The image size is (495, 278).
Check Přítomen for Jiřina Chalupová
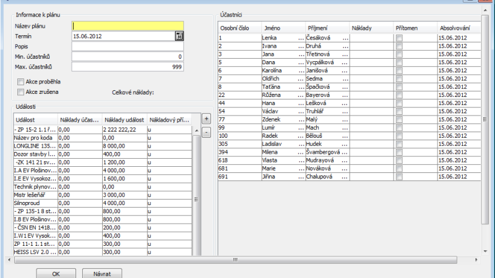[x=399, y=176]
